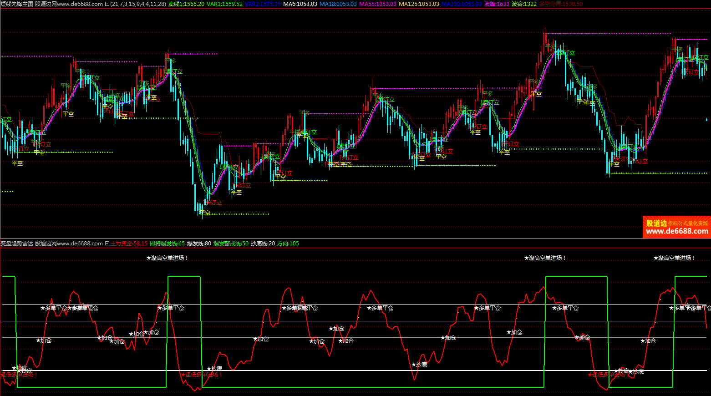711x396 pixels.
Task: Click the VAR1:1559.52 legend label
Action: click(224, 4)
